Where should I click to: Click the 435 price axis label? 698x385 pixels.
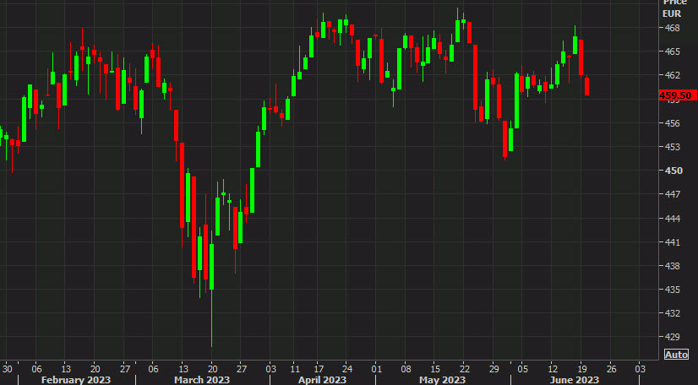(672, 290)
